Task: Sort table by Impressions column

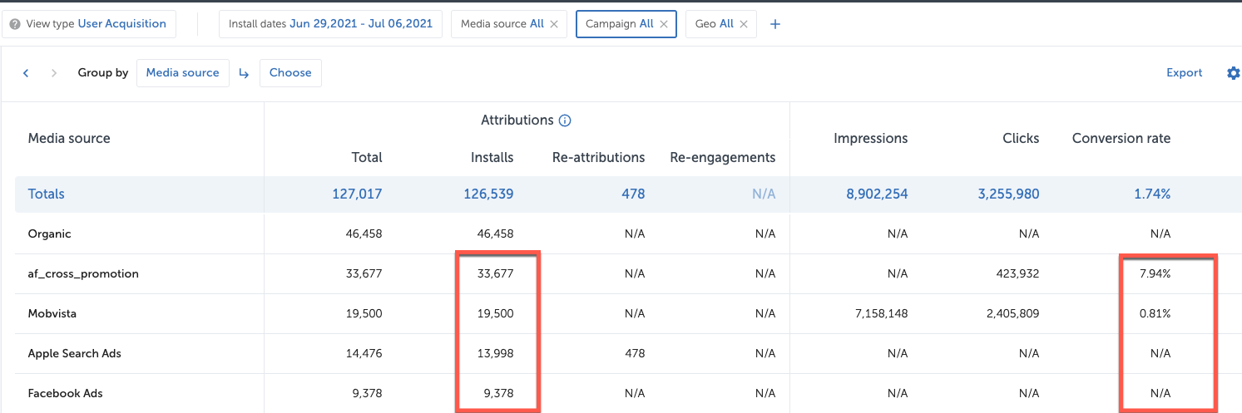Action: pos(870,139)
